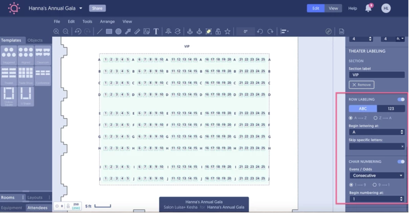Remove the VIP section label
The width and height of the screenshot is (409, 213).
[x=361, y=84]
